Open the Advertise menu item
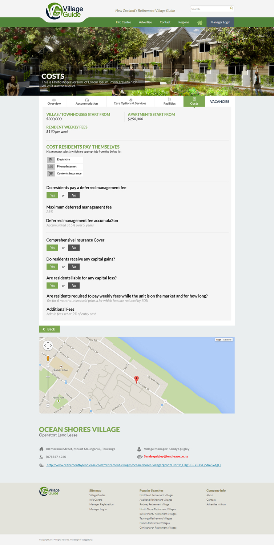 point(145,22)
